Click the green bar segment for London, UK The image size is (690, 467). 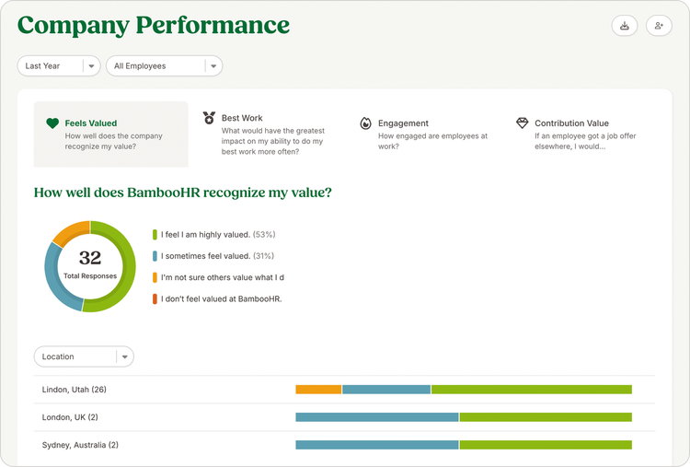coord(546,417)
